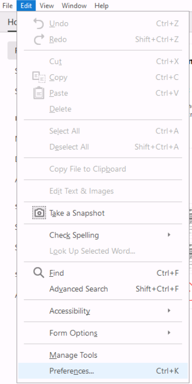
Task: Click the Undo arrow icon
Action: 39,24
